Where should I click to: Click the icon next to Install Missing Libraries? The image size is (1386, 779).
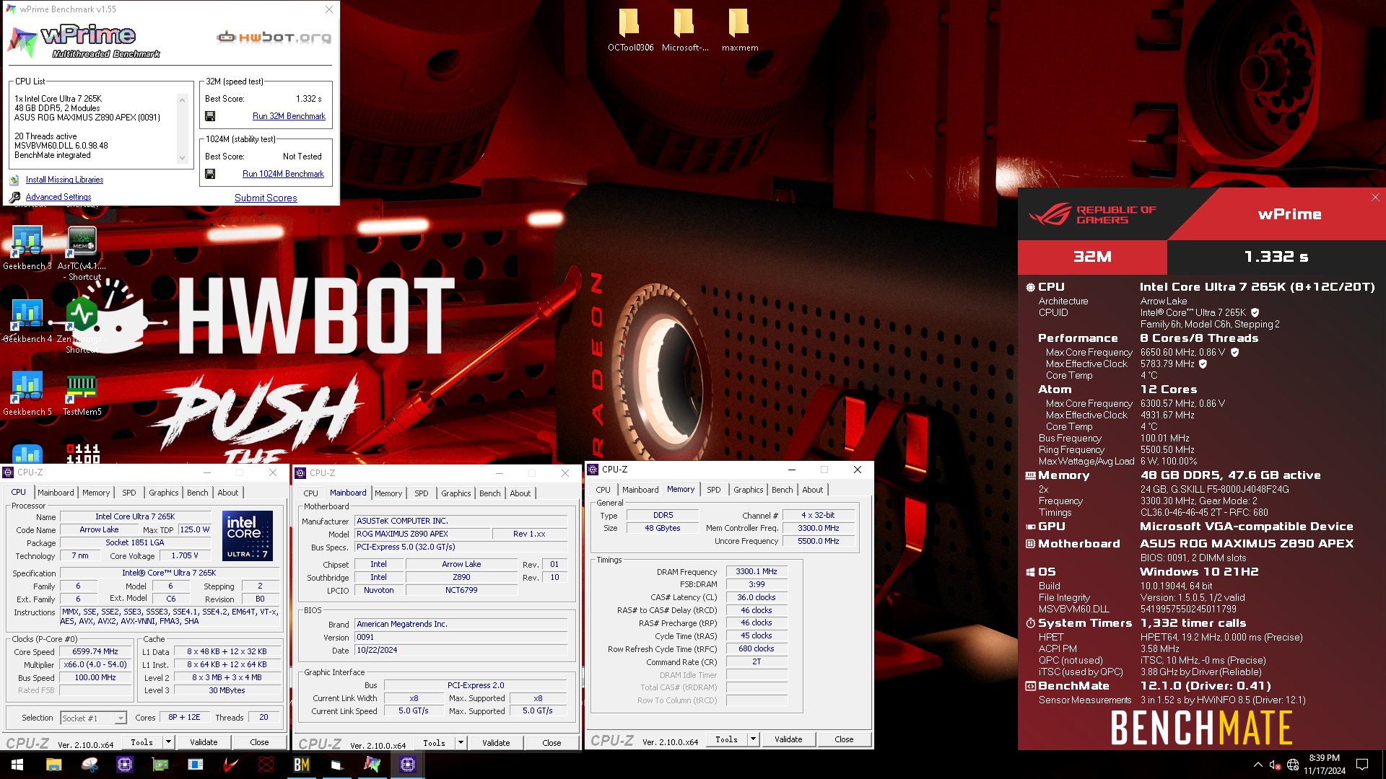[14, 180]
